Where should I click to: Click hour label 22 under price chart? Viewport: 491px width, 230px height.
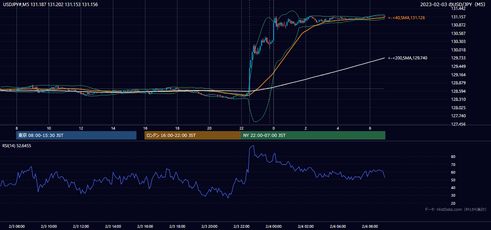coord(241,128)
